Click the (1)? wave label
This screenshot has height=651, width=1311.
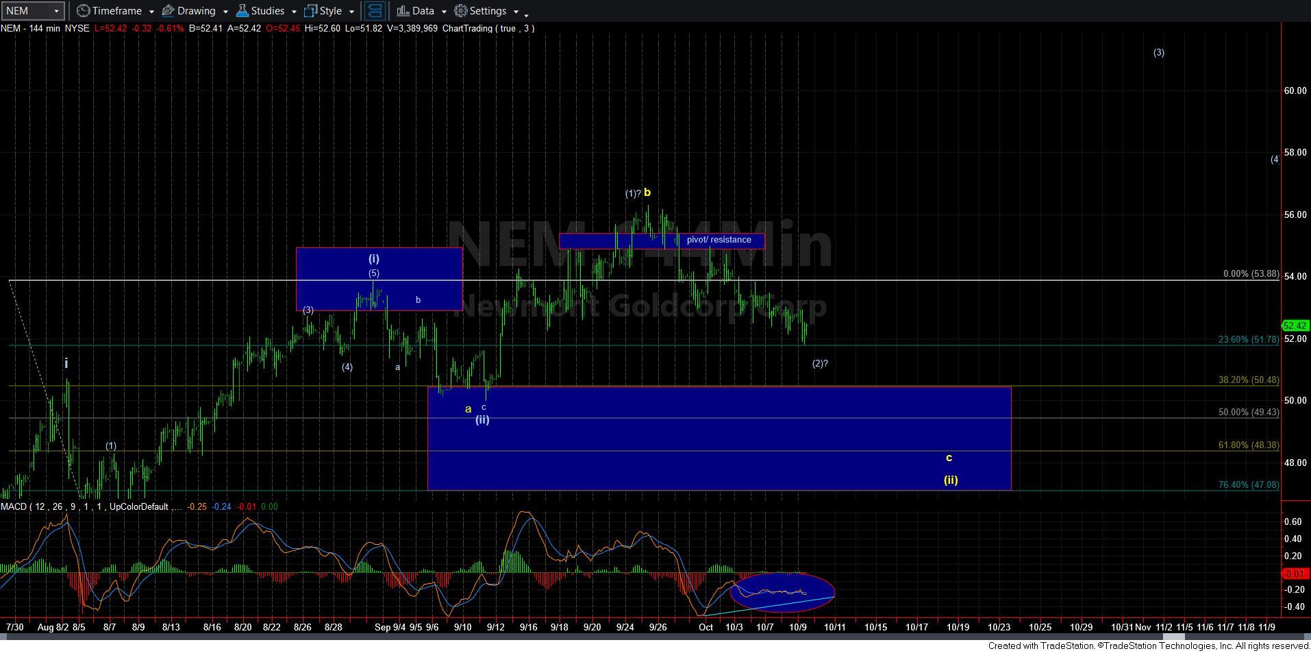[633, 194]
